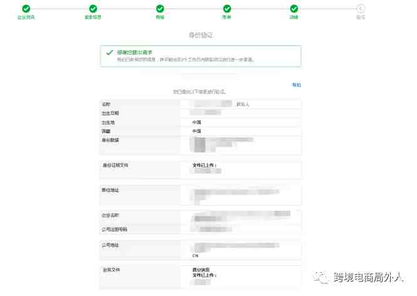
Task: Click the 出生日期 row label
Action: click(110, 114)
